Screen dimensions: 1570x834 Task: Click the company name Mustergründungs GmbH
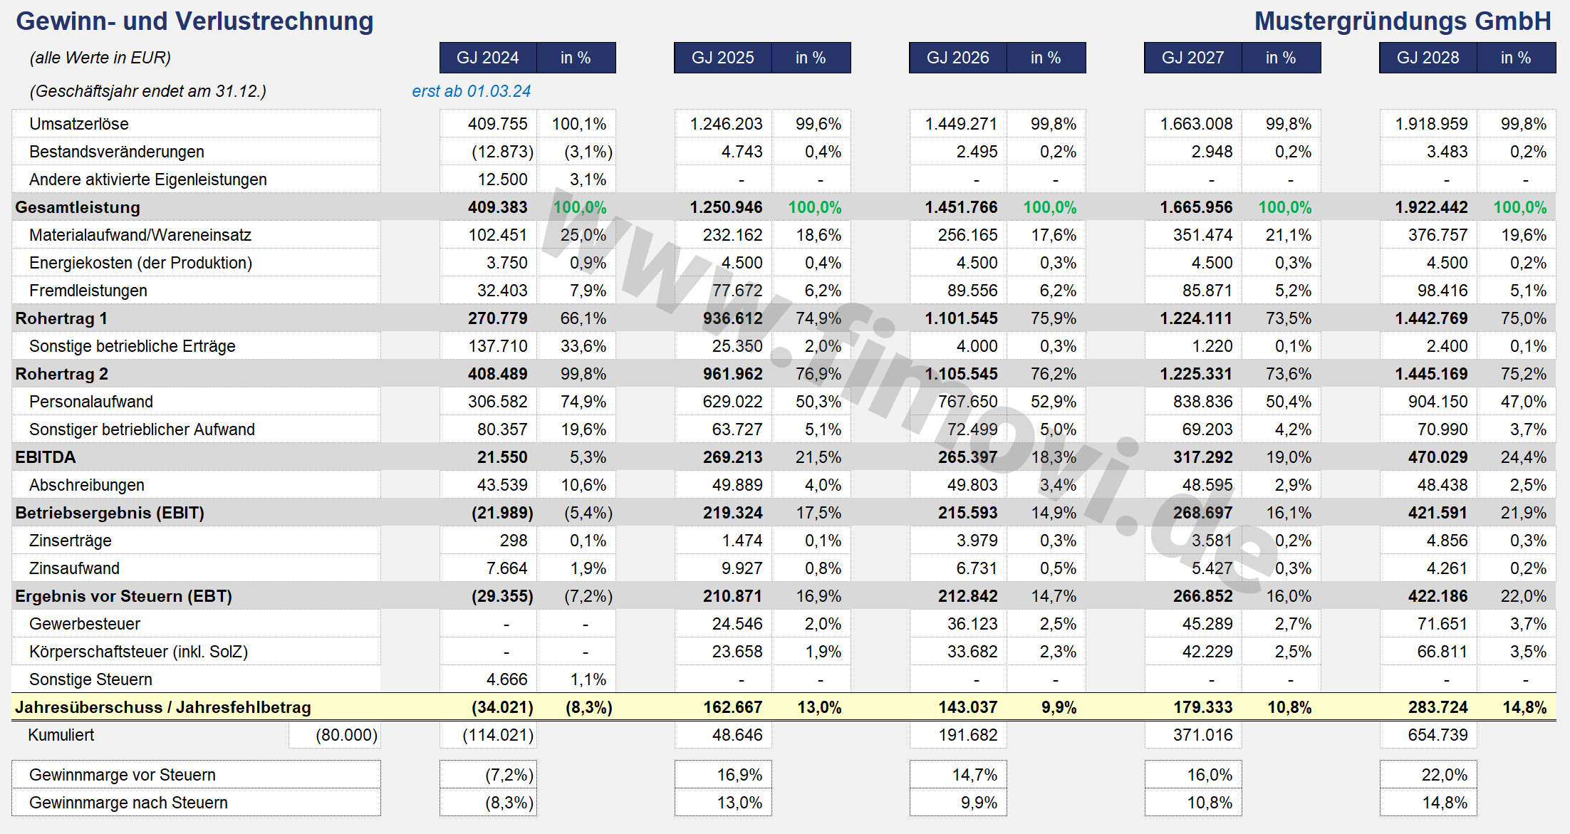coord(1403,21)
